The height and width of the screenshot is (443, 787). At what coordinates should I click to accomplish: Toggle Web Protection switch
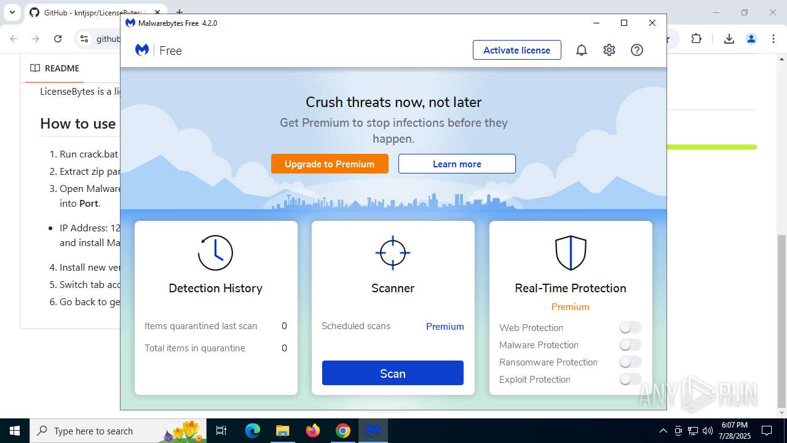coord(630,327)
